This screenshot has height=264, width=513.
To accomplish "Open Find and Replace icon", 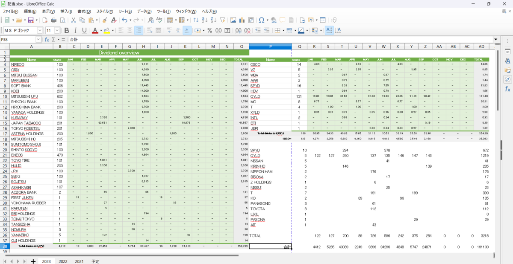I will (x=150, y=20).
